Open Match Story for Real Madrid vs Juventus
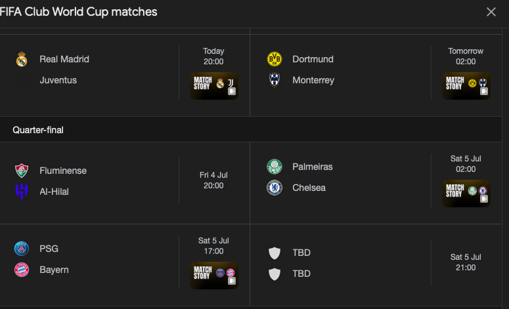 (214, 86)
